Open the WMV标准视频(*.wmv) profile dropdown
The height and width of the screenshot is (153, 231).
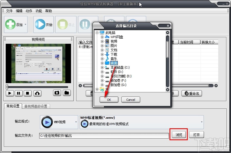tap(142, 122)
